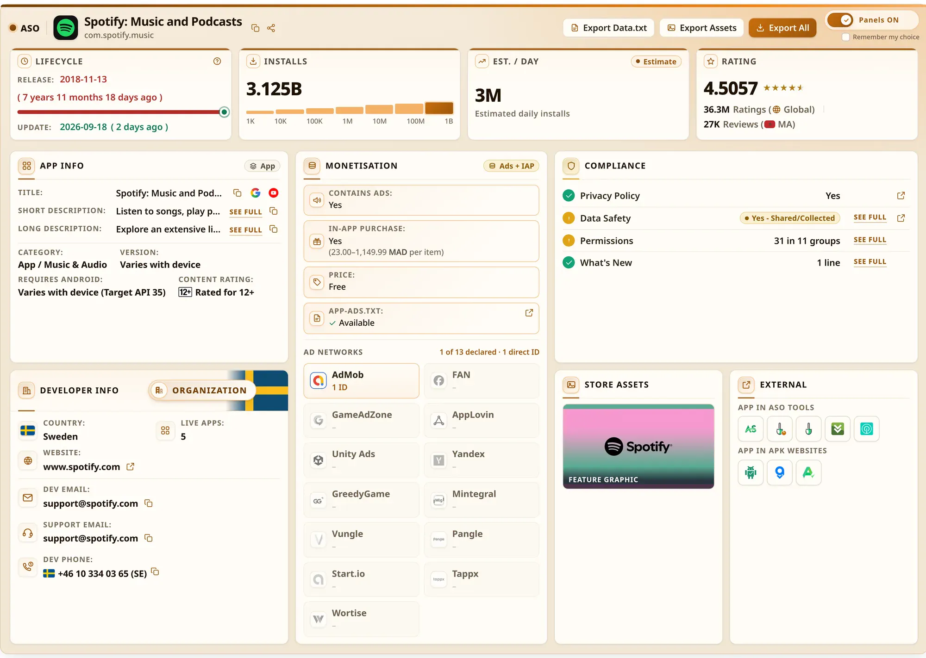Click the Yes - Shared/Collected badge

790,218
